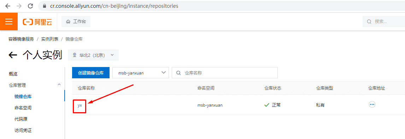Reload the page with the refresh icon
405x139 pixels.
(x=30, y=6)
